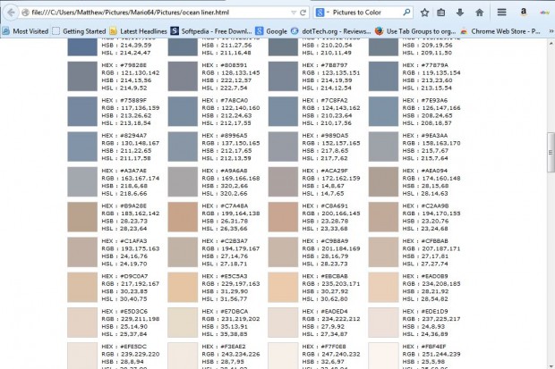
Task: Go to the home page icon
Action: point(479,13)
